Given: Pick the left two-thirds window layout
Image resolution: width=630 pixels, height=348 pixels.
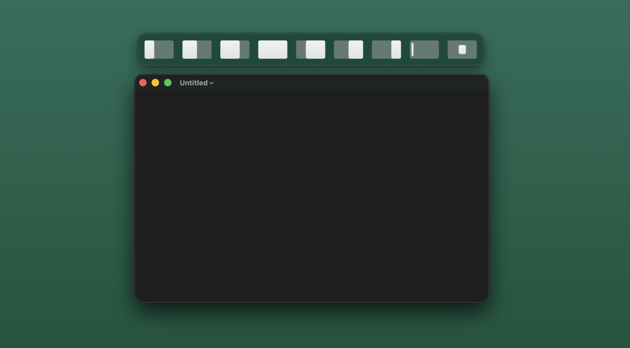Looking at the screenshot, I should tap(235, 50).
